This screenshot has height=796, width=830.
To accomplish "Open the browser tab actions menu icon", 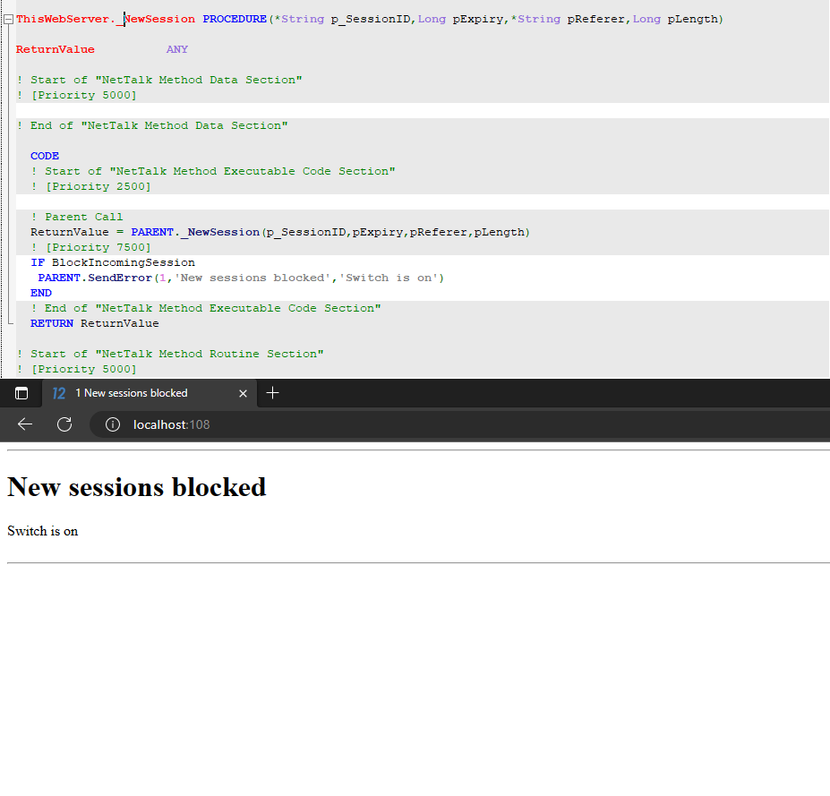I will [21, 393].
